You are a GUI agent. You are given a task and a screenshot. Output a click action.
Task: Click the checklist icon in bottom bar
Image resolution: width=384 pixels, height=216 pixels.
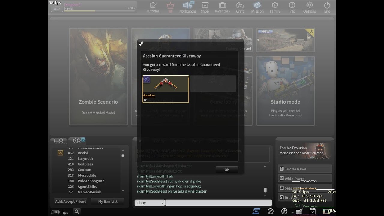point(298,212)
